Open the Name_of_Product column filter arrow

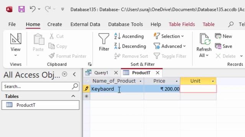(140, 81)
